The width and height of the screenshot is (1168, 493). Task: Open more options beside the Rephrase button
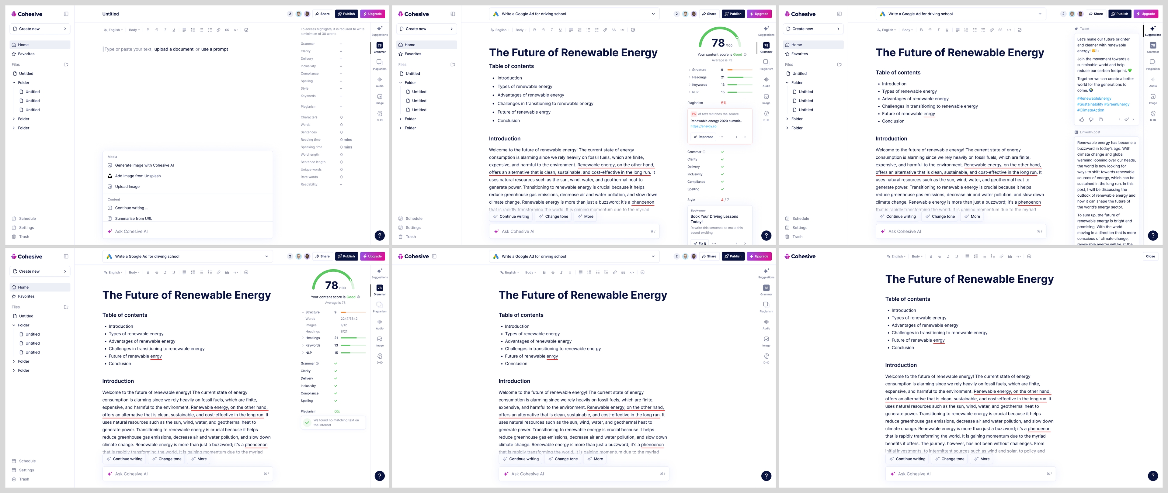coord(721,137)
